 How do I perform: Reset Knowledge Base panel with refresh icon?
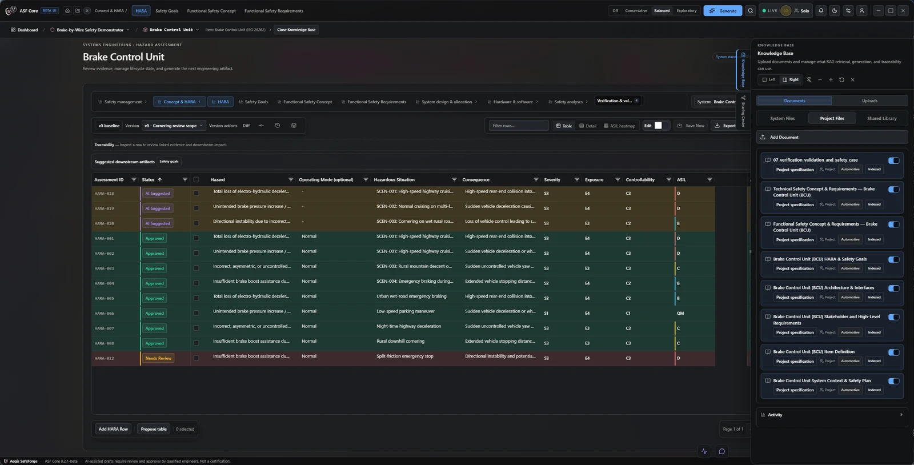pos(841,79)
